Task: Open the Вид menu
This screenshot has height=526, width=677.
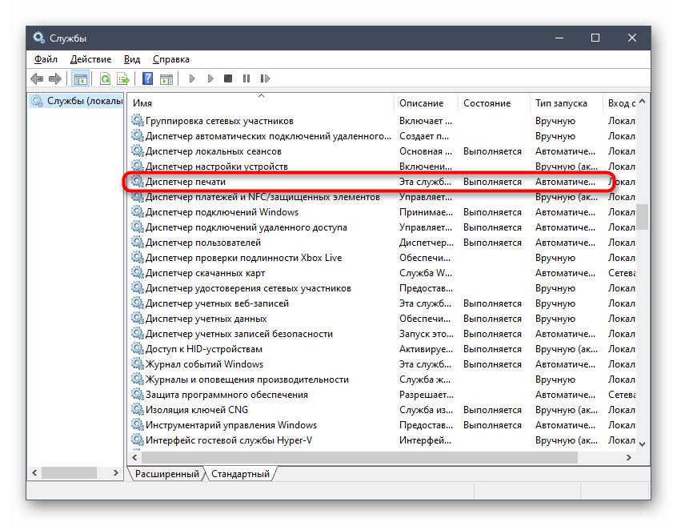Action: pos(132,59)
